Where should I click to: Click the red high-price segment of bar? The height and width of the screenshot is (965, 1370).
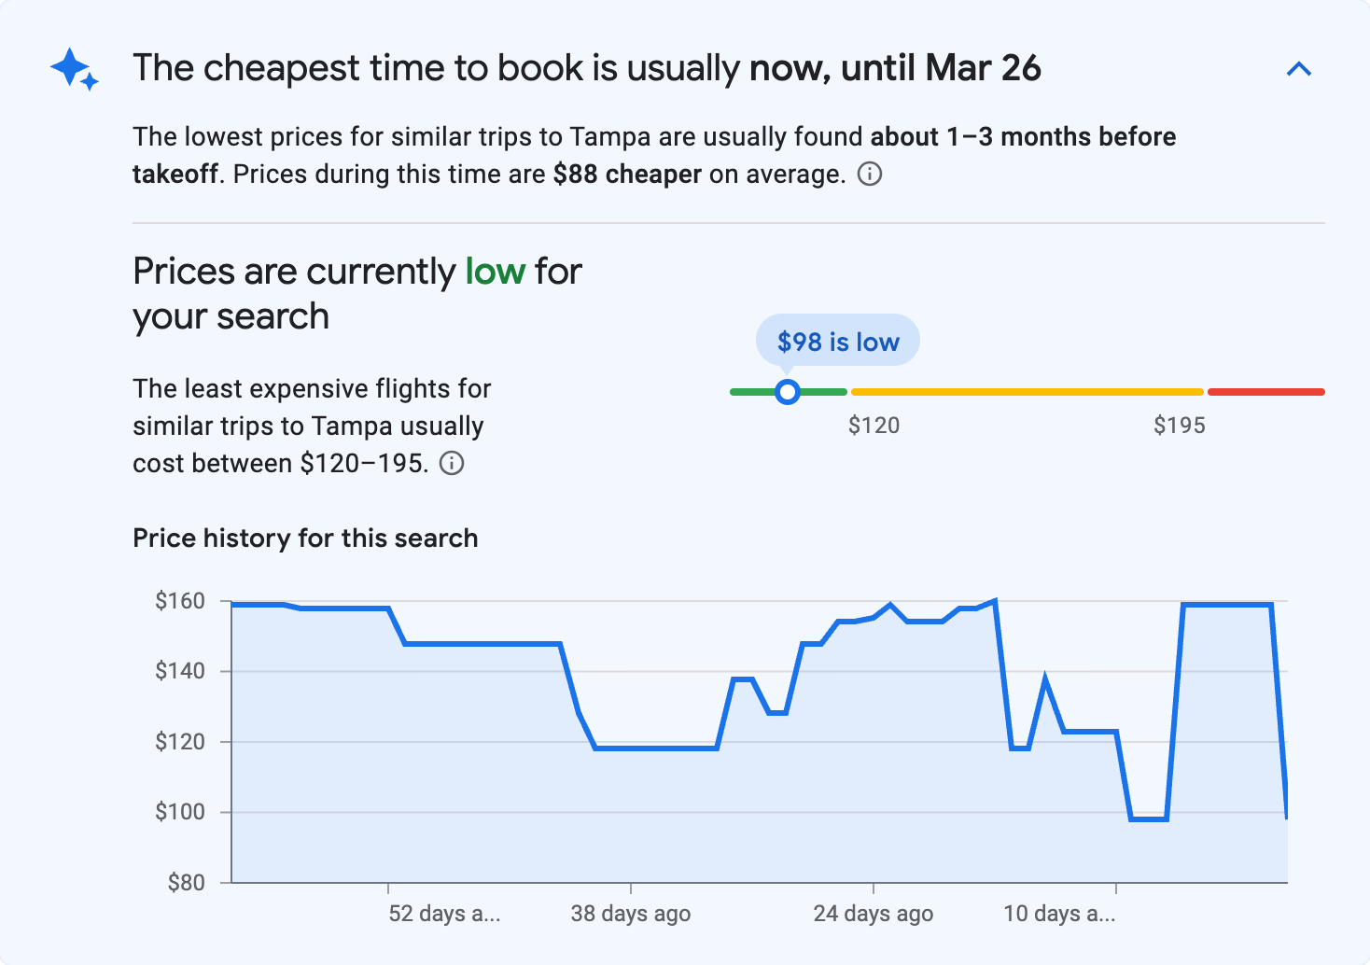coord(1265,391)
